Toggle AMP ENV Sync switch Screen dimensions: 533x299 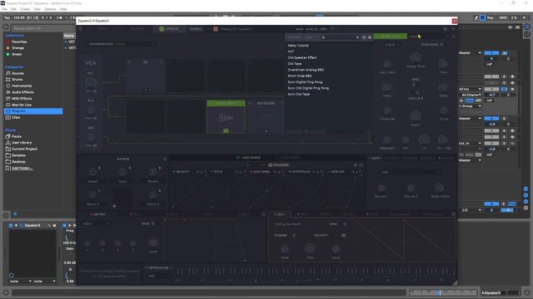[x=153, y=223]
